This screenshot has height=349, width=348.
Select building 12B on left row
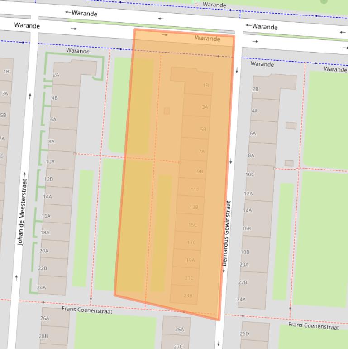pyautogui.click(x=48, y=179)
